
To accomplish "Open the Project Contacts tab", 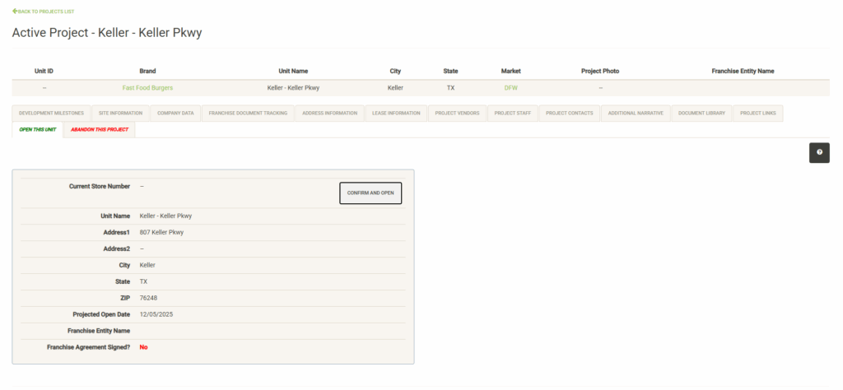I will click(569, 113).
